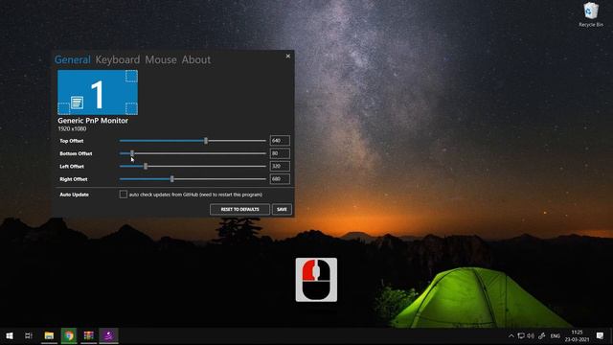Open Google Chrome from the taskbar
Viewport: 613px width, 345px height.
point(69,335)
